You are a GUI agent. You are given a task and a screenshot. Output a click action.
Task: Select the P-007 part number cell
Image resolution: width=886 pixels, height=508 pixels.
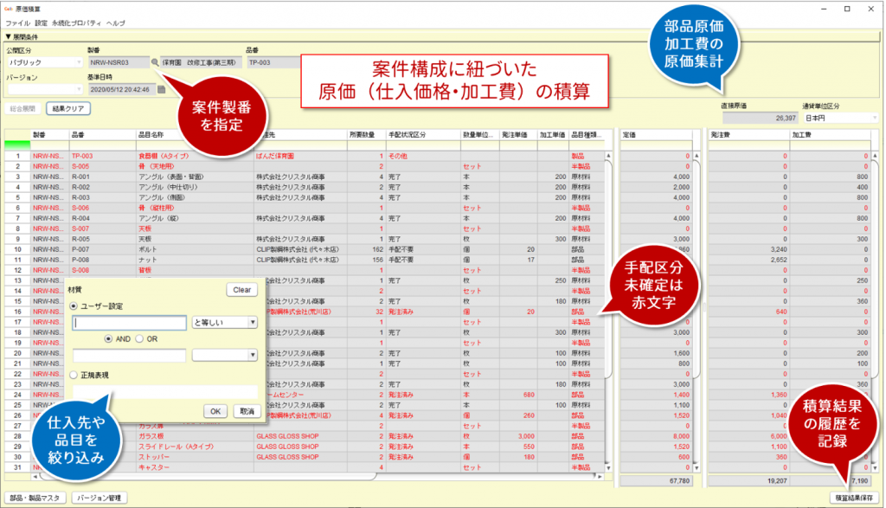click(x=102, y=249)
